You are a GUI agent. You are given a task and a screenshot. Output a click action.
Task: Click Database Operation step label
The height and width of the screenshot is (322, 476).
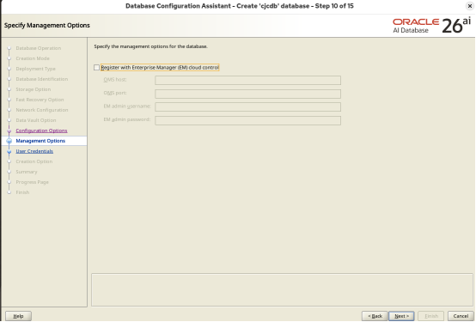39,48
